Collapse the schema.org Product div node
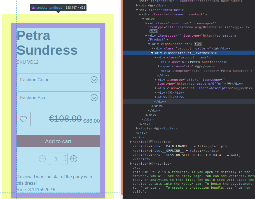Image resolution: width=255 pixels, height=199 pixels. click(x=146, y=35)
